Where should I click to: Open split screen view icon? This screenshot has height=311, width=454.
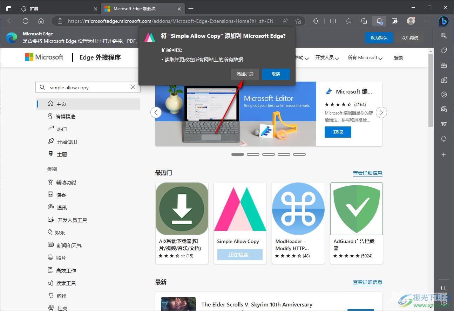(333, 21)
